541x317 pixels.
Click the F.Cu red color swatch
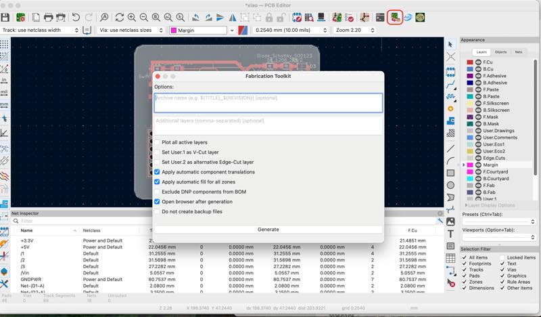point(470,62)
